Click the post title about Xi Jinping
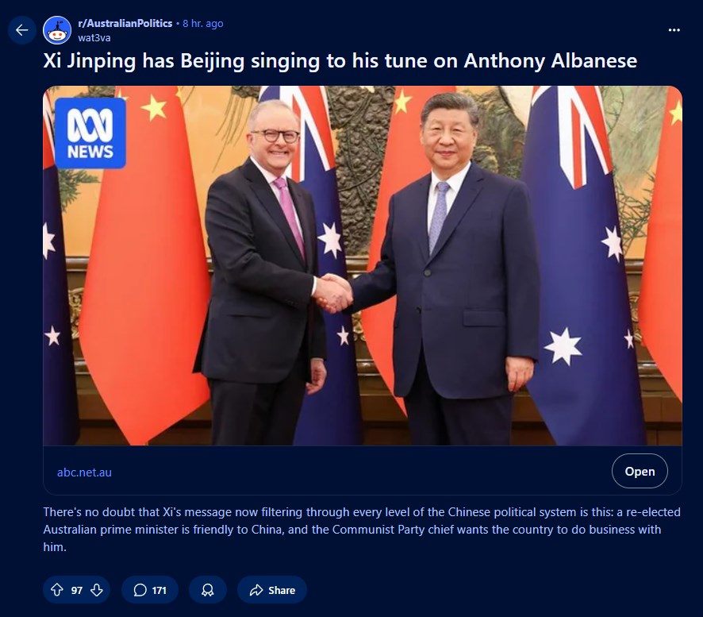 tap(340, 60)
